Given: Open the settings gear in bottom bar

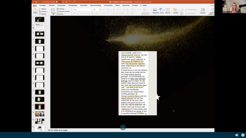Looking at the screenshot, I should pos(243,135).
